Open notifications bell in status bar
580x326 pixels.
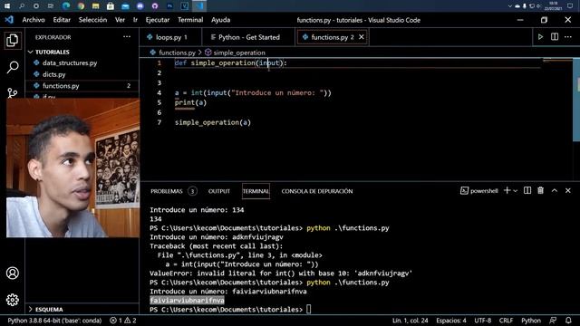click(x=568, y=321)
